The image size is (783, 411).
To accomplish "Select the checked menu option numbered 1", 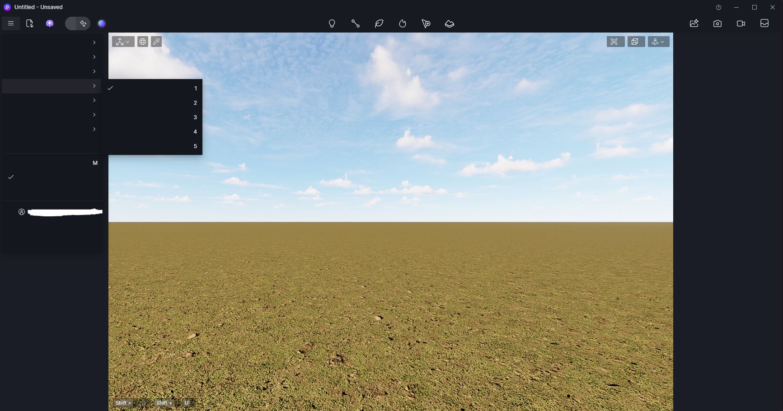I will [x=152, y=88].
